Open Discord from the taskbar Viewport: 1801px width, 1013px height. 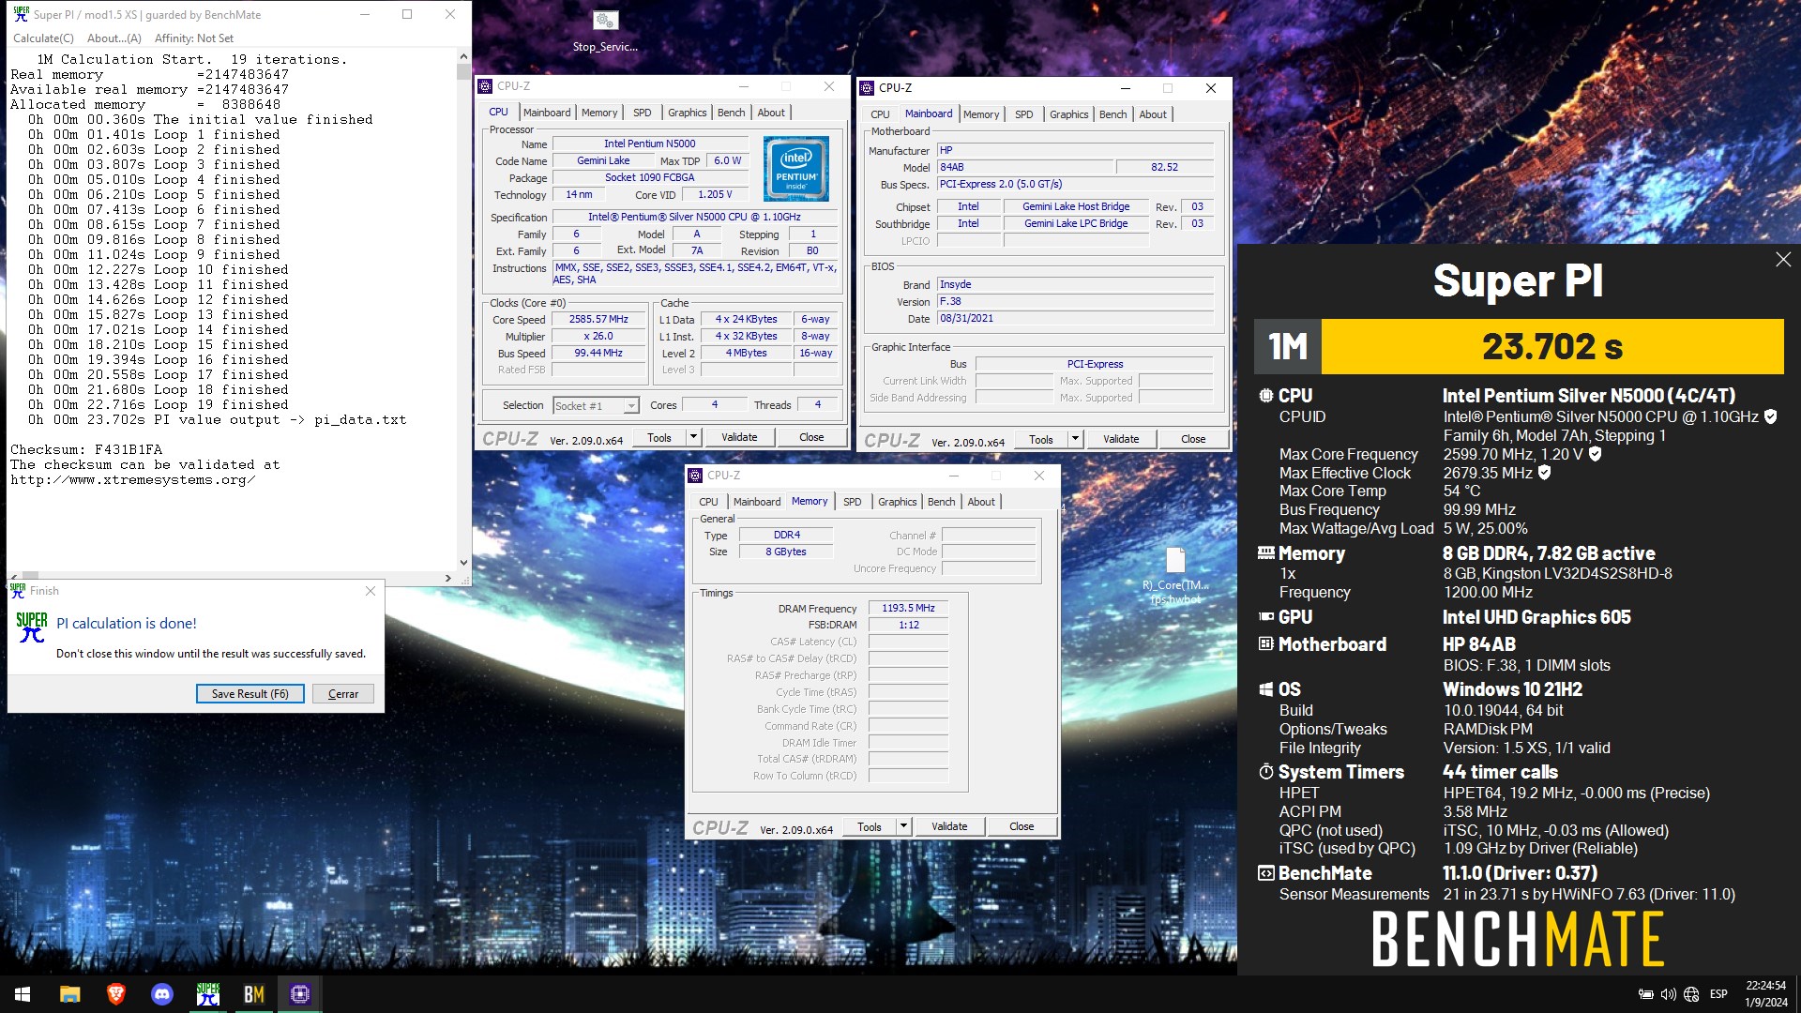[x=162, y=994]
